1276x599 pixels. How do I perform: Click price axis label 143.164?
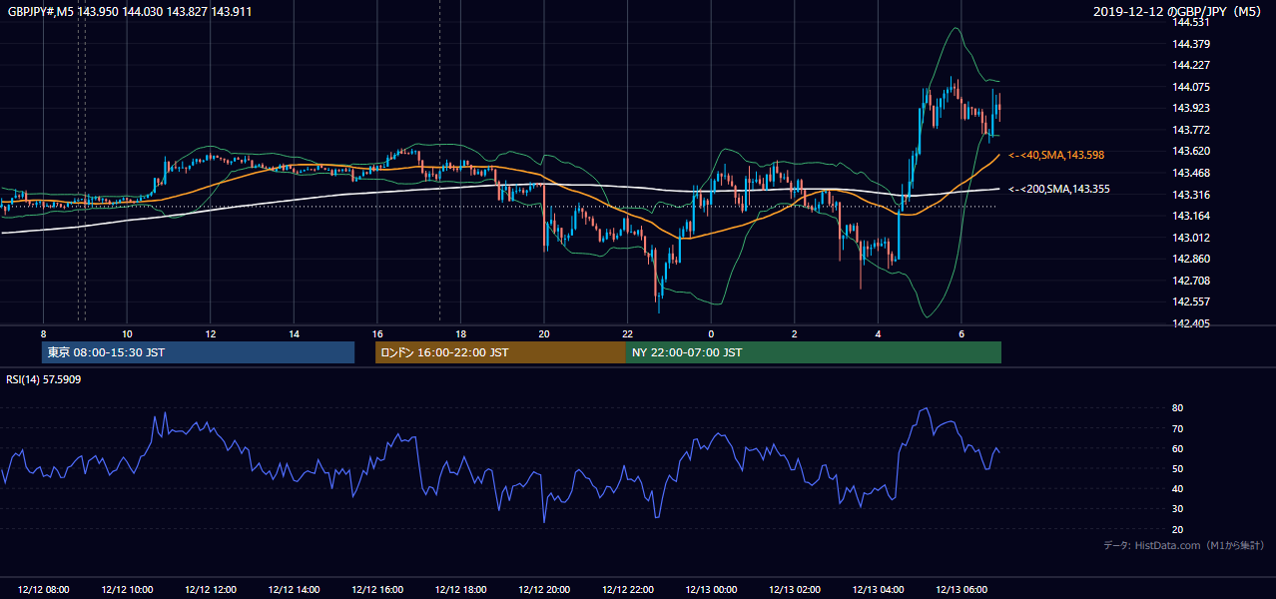click(x=1192, y=216)
